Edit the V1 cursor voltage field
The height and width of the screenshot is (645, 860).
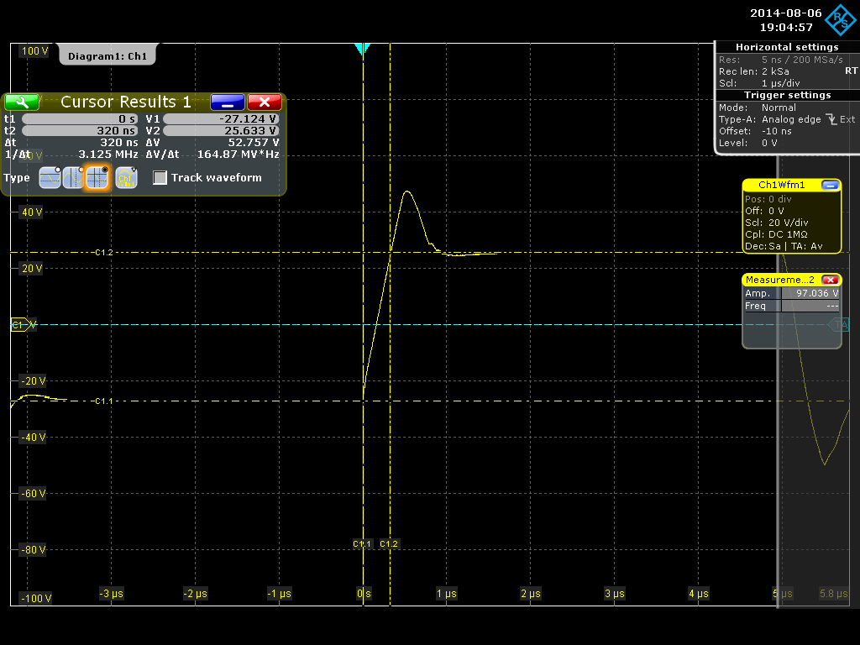221,119
